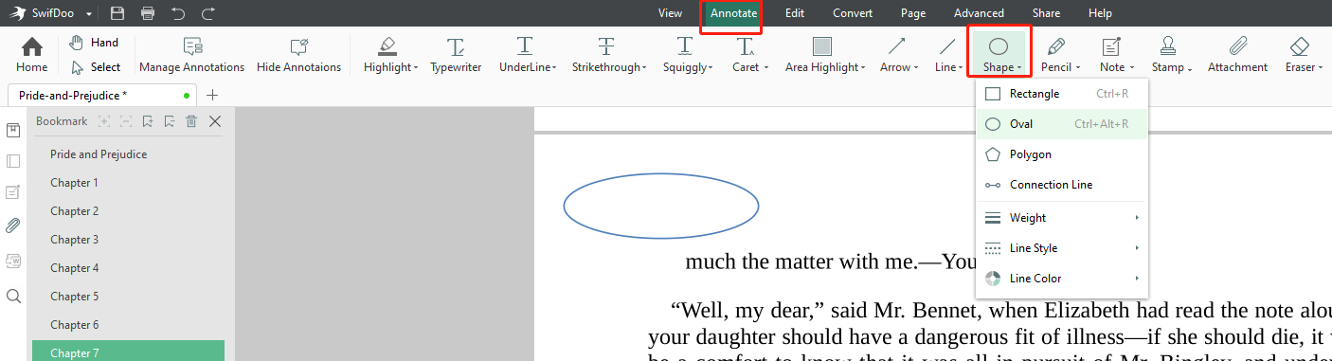Viewport: 1332px width, 361px height.
Task: Choose the Arrow tool
Action: click(898, 56)
